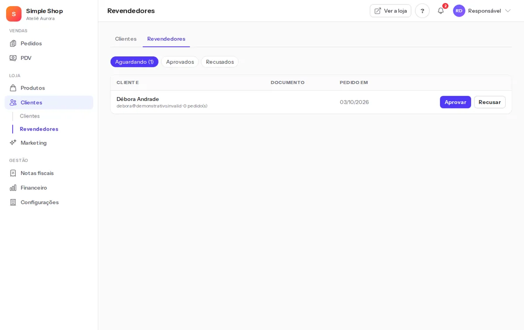Go to Financeiro page
Viewport: 524px width, 330px height.
pos(49,188)
